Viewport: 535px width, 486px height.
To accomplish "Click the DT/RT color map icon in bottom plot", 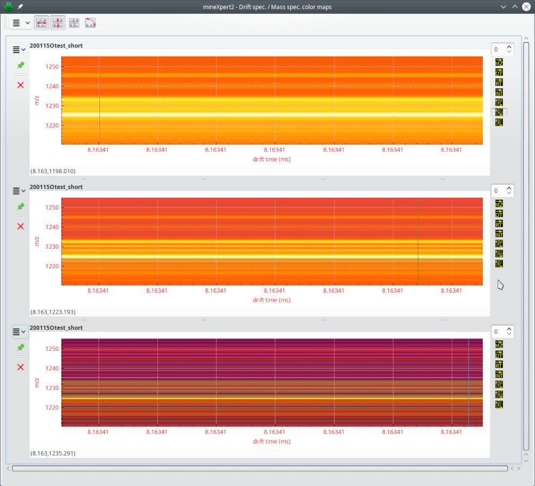I will point(499,405).
